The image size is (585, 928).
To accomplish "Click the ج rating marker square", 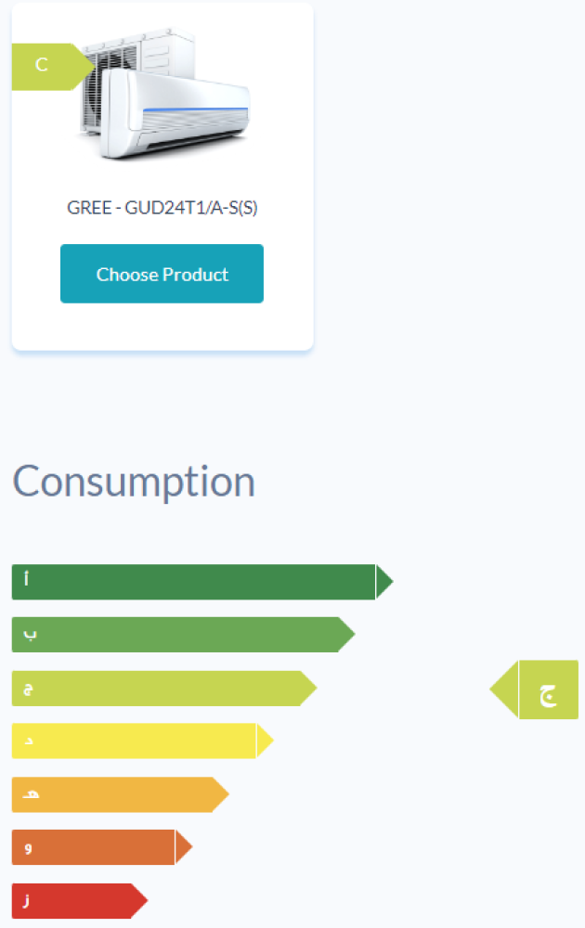I will tap(548, 690).
